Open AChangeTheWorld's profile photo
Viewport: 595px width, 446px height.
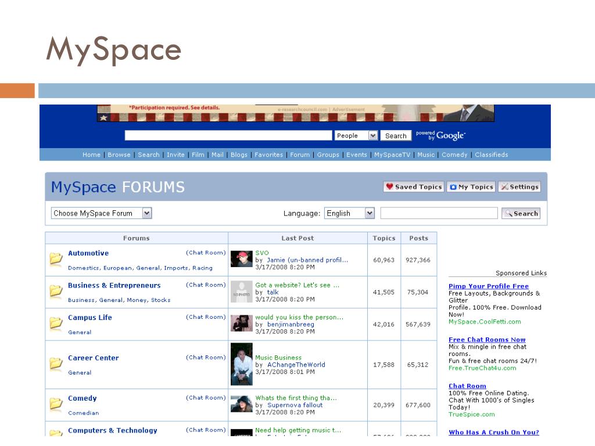[x=242, y=364]
